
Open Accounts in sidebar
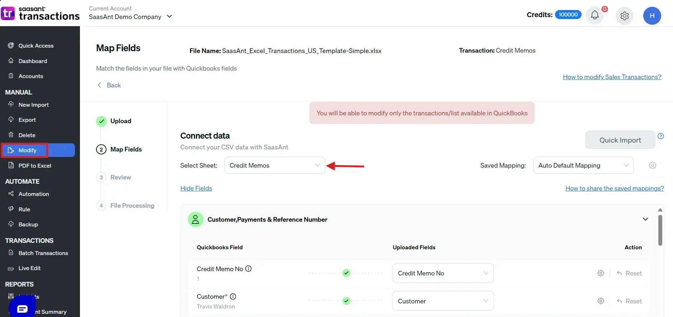click(31, 76)
